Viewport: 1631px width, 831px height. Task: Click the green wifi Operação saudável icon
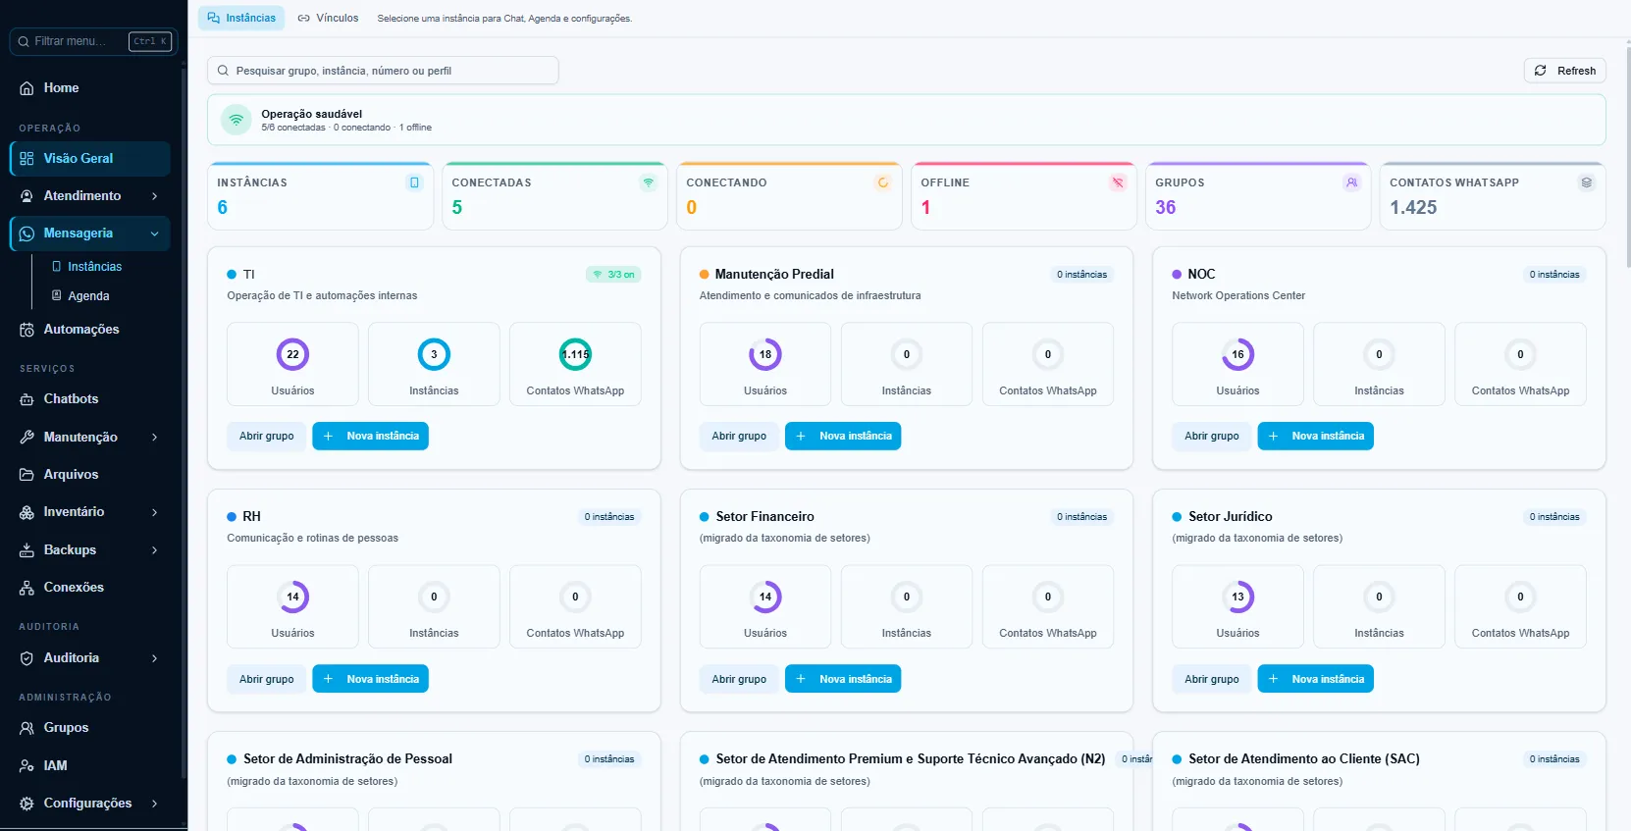point(236,120)
